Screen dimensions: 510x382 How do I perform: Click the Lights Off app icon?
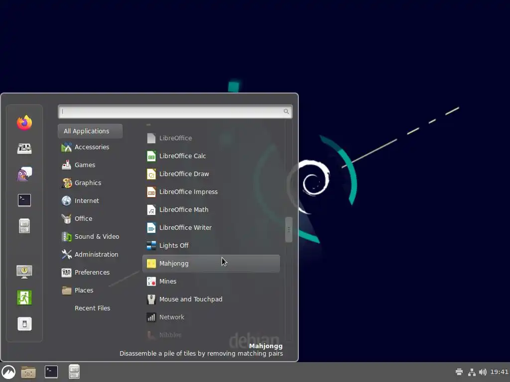point(151,246)
